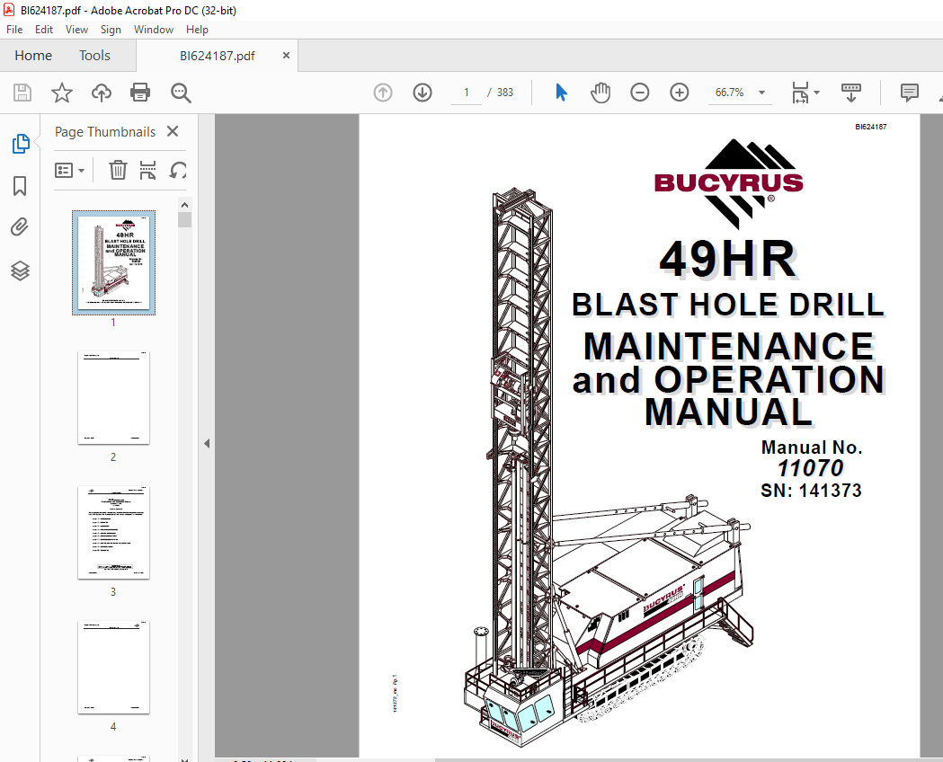Go to previous page arrow

[x=383, y=93]
